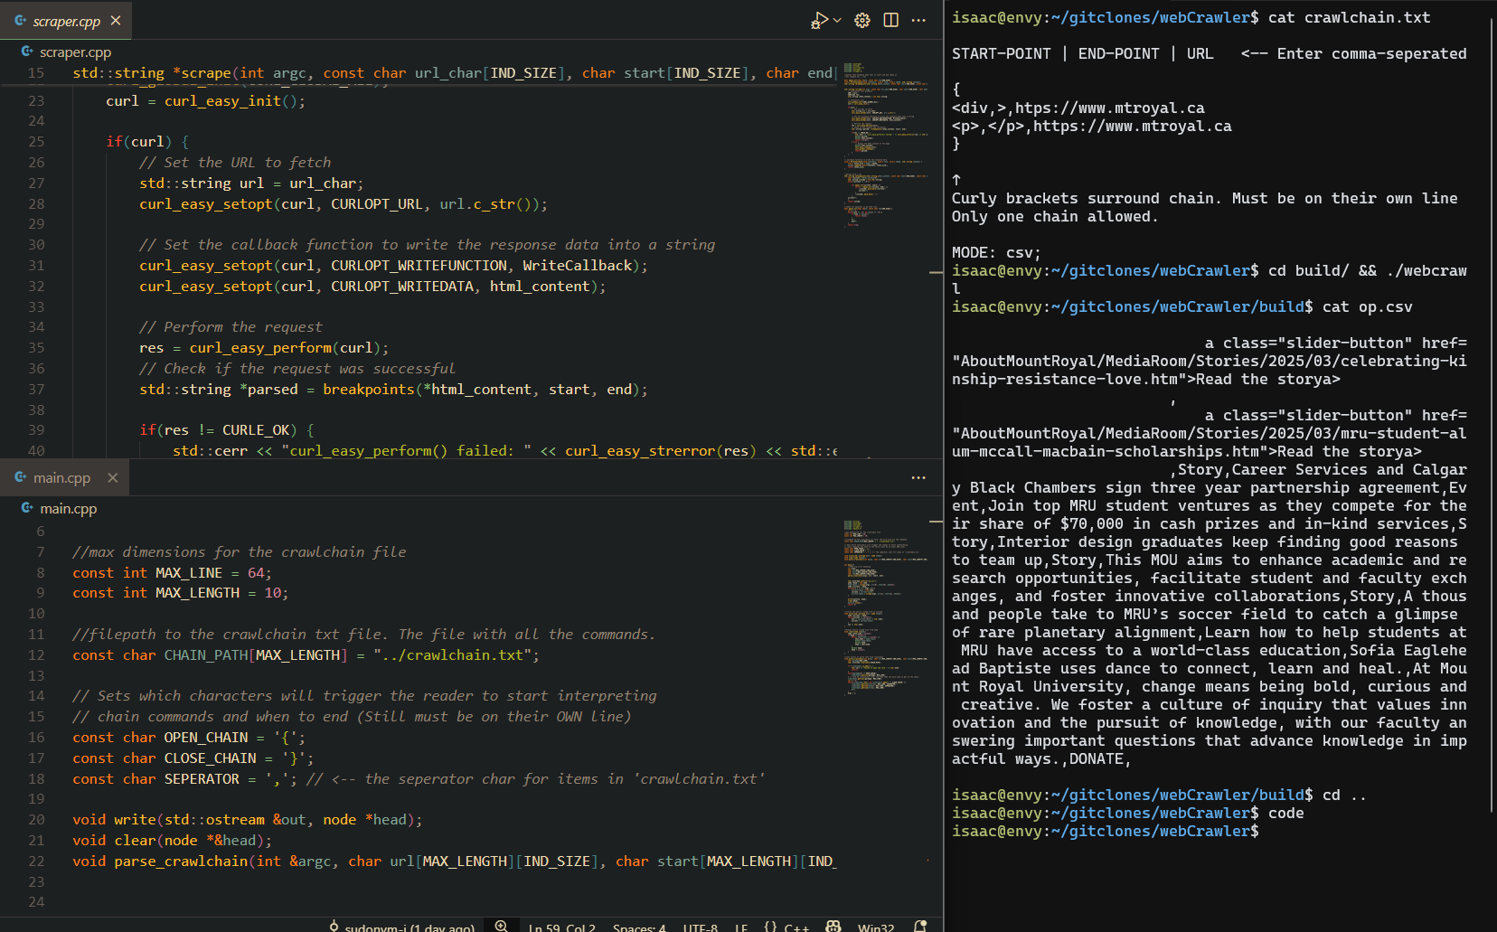Image resolution: width=1497 pixels, height=932 pixels.
Task: Click the last terminal prompt line
Action: (x=1105, y=832)
